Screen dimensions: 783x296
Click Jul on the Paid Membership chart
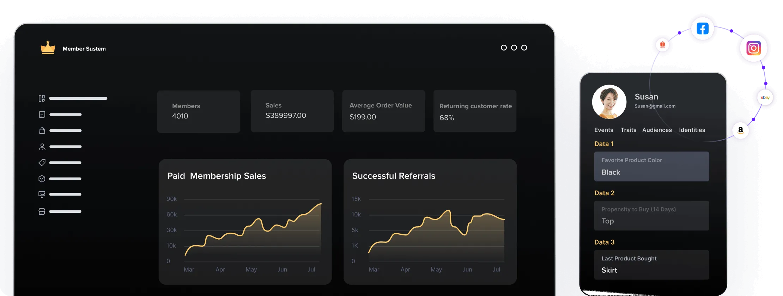pyautogui.click(x=311, y=270)
